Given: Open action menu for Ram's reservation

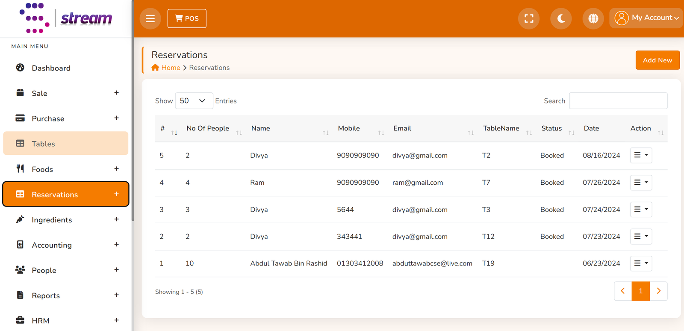Looking at the screenshot, I should coord(641,183).
